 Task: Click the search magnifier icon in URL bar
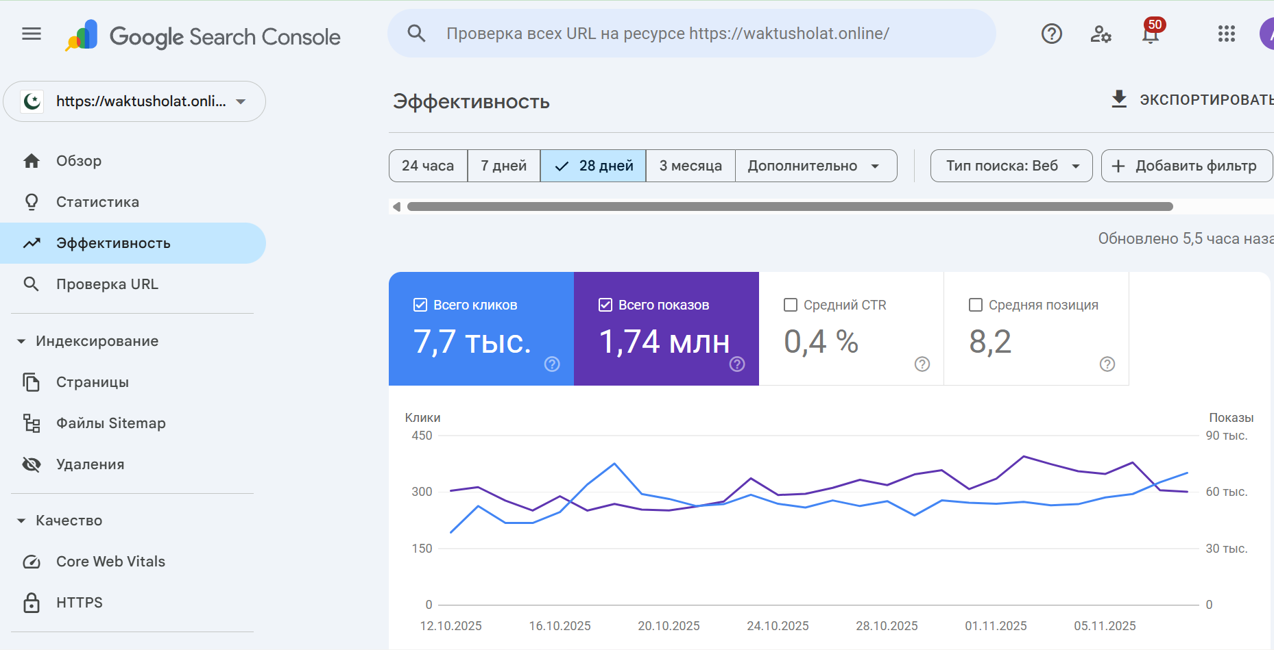[416, 34]
